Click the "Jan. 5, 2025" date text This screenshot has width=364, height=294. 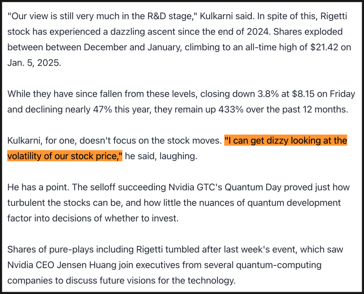tap(34, 62)
